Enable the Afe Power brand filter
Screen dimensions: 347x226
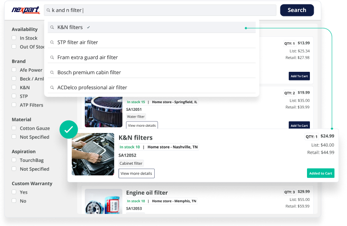pos(14,70)
